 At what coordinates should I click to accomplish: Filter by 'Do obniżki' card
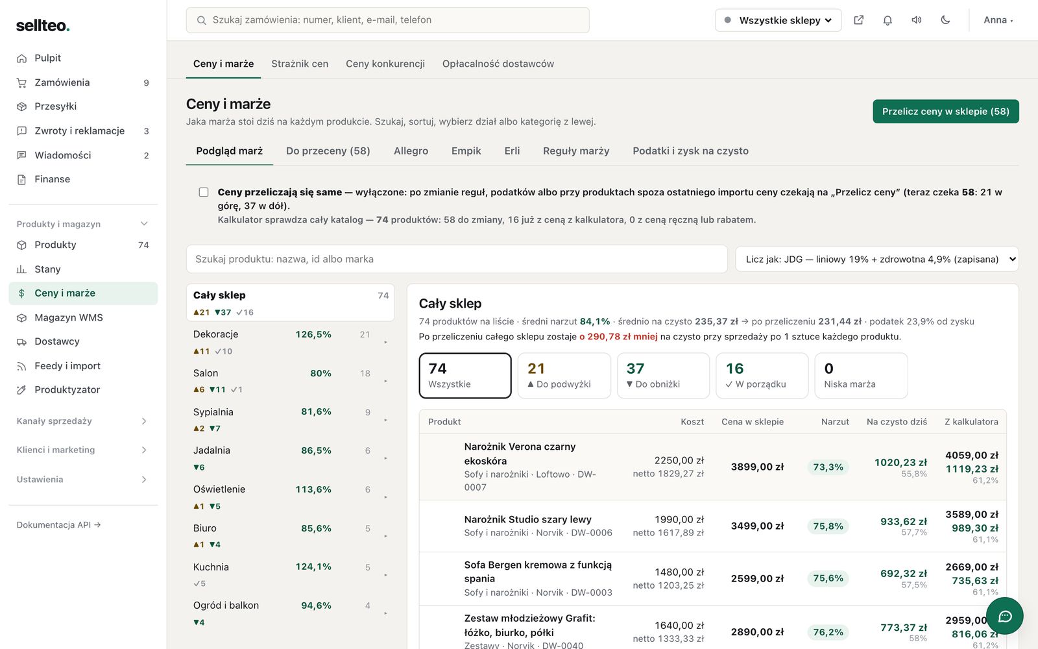[x=663, y=376]
